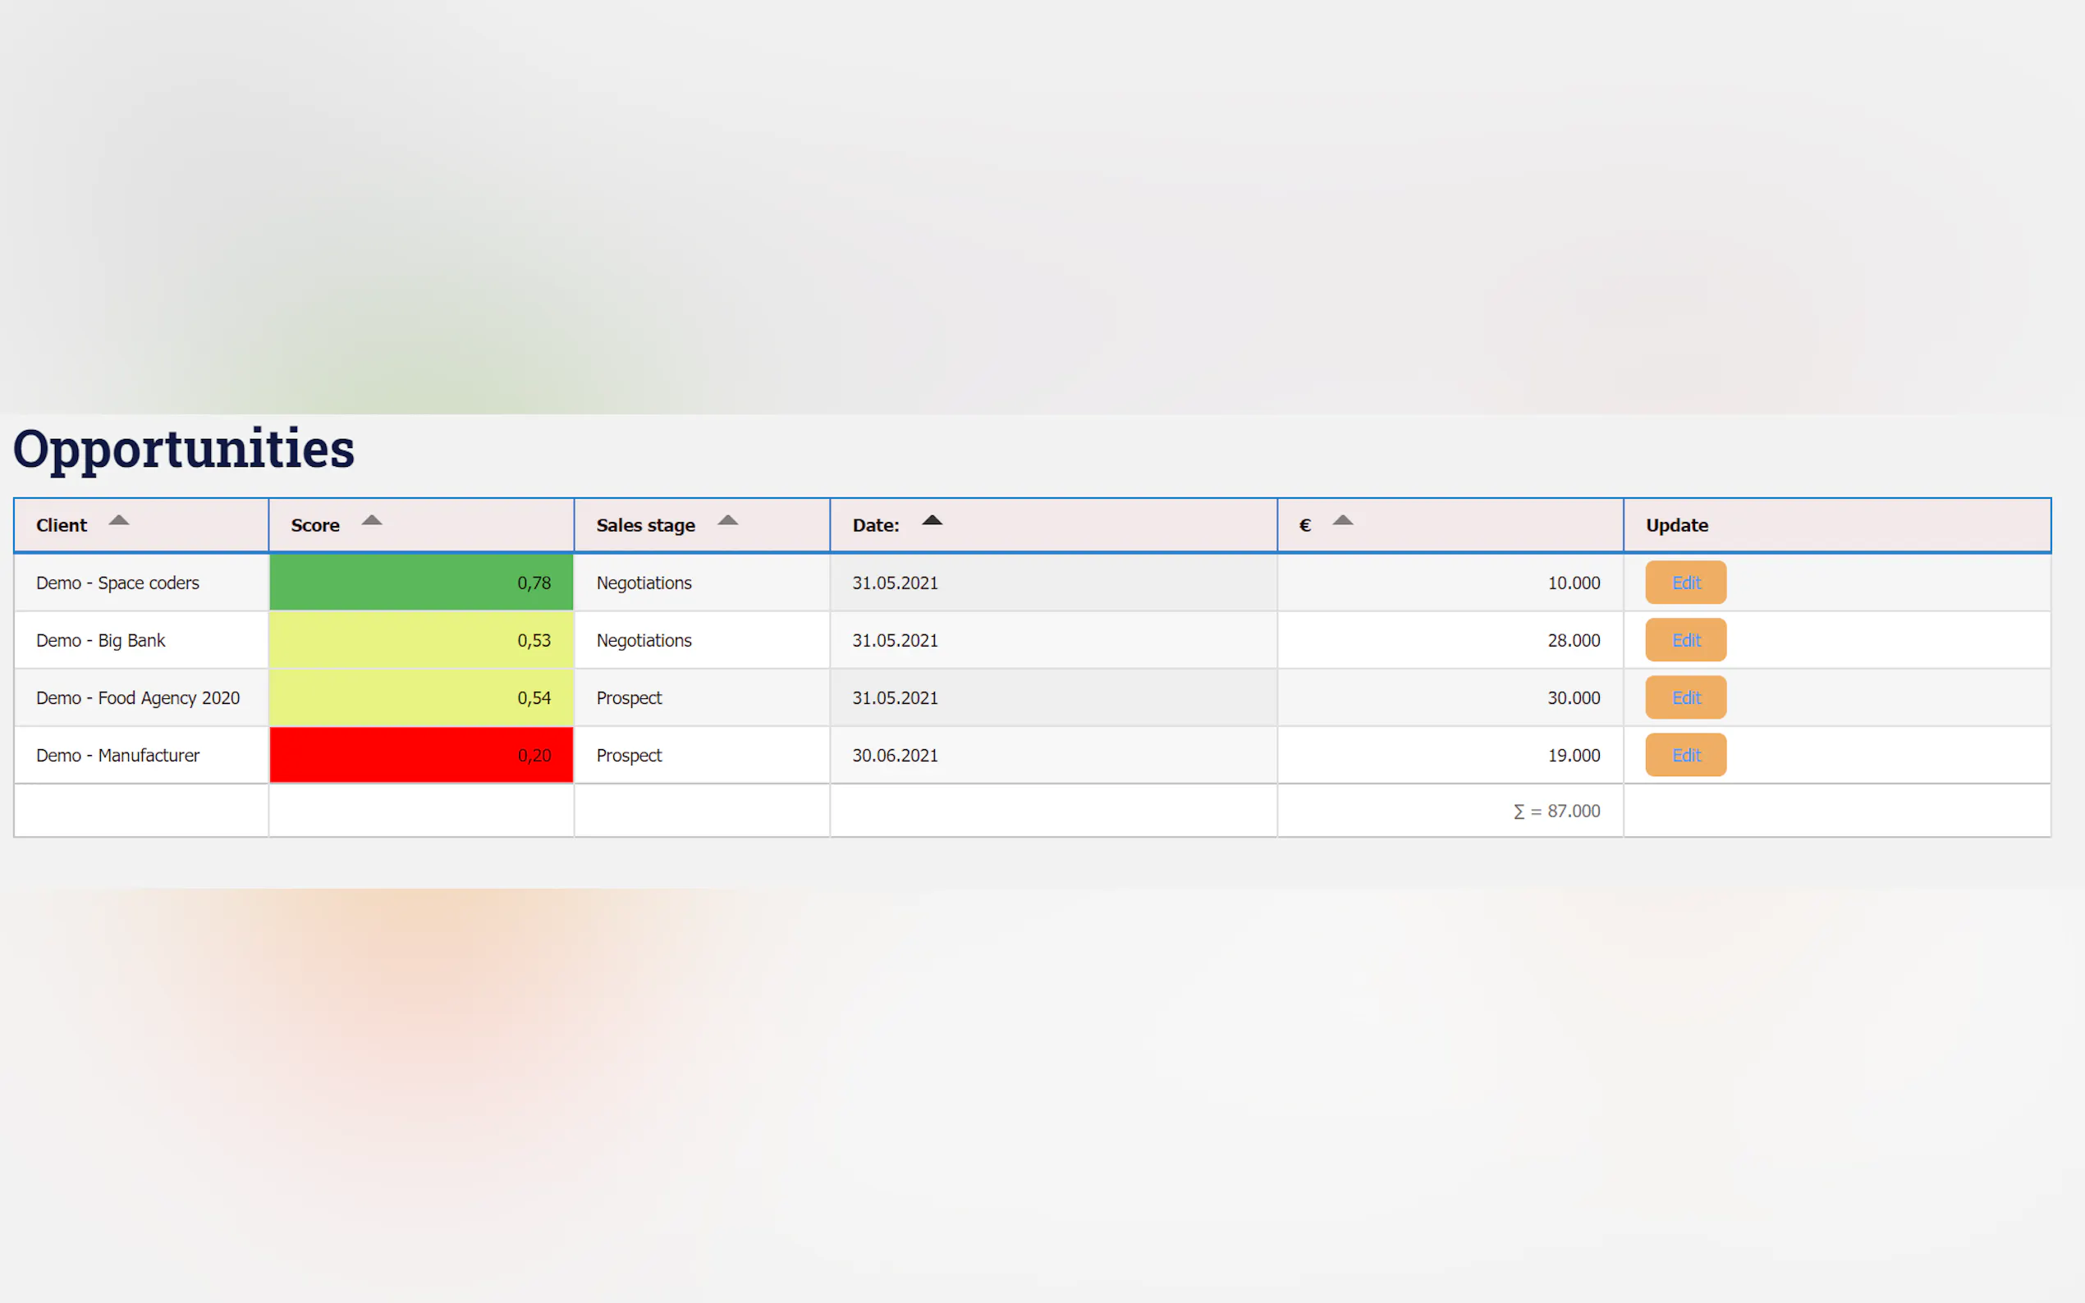Edit the Demo - Big Bank opportunity
This screenshot has width=2085, height=1303.
[1685, 640]
